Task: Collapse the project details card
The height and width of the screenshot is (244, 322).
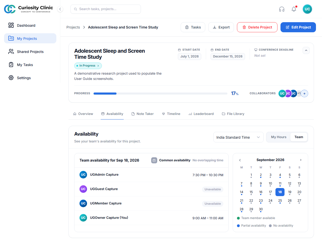Action: pyautogui.click(x=306, y=50)
